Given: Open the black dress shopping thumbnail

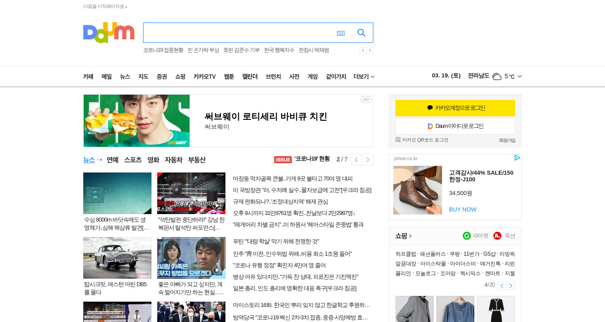Looking at the screenshot, I should point(496,309).
